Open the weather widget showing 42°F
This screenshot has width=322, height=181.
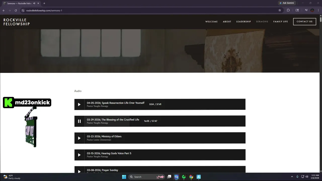(12, 177)
